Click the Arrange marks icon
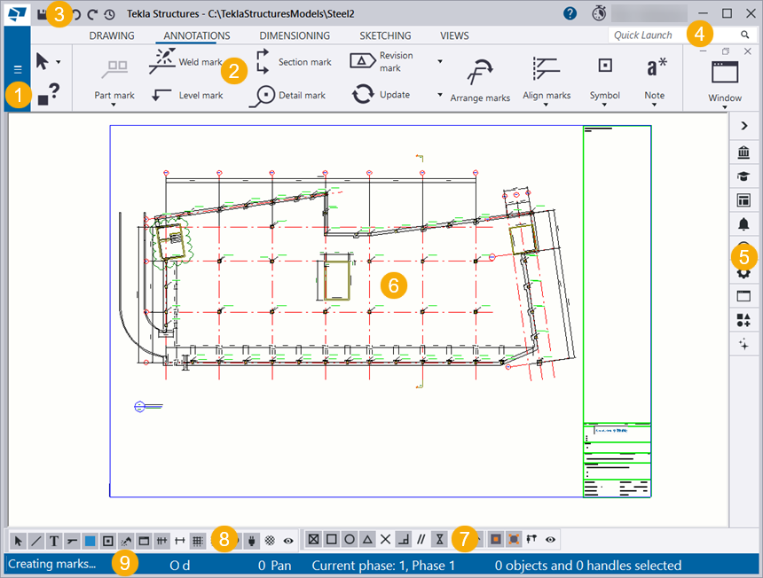763x578 pixels. (480, 76)
